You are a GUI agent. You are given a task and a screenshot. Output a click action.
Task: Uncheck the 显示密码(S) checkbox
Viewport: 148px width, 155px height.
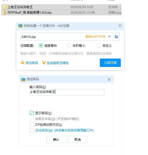pos(32,113)
